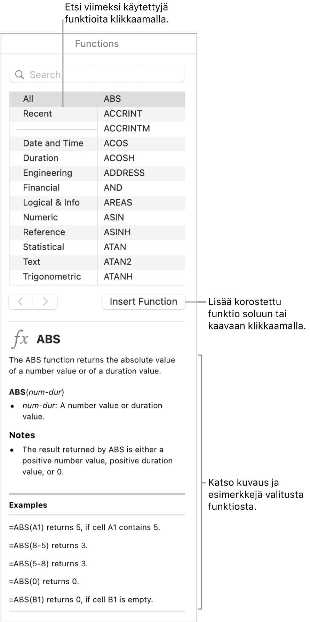Image resolution: width=310 pixels, height=622 pixels.
Task: Select the ACOSH function entry
Action: click(x=119, y=158)
